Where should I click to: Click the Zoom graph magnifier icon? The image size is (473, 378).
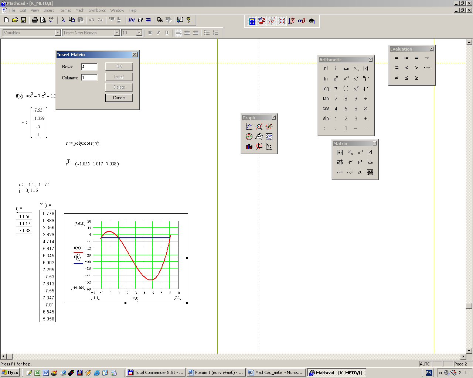259,127
